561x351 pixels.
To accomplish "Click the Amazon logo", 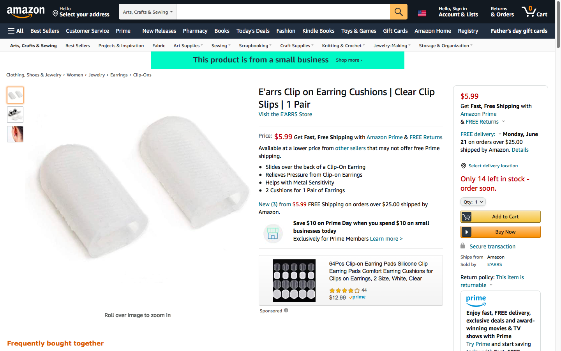I will 26,12.
